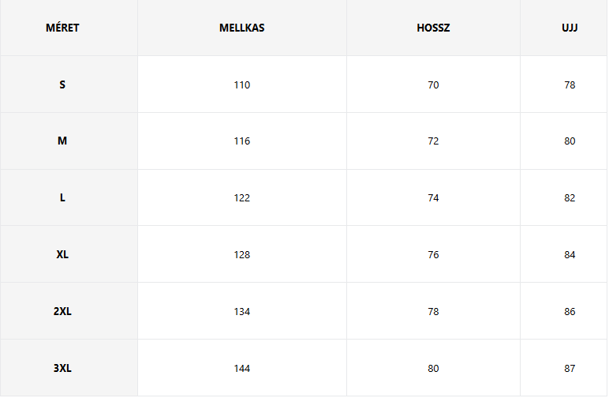
Task: Select the S size row label
Action: click(x=62, y=84)
